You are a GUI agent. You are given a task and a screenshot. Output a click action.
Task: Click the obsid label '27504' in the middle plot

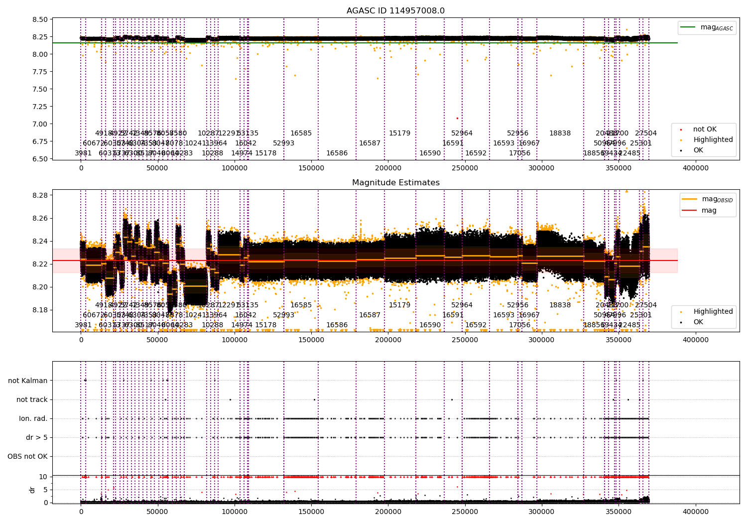point(646,305)
